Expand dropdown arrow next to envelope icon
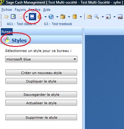124x129 pixels. (26, 17)
